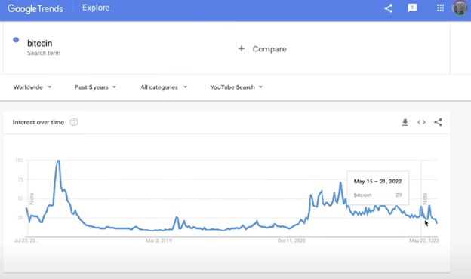This screenshot has width=471, height=279.
Task: Click the embed code icon on the chart
Action: pos(421,122)
